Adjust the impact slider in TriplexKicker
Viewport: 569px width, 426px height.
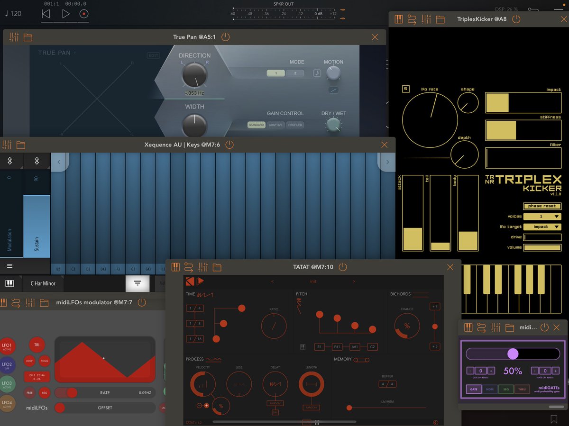(x=523, y=102)
